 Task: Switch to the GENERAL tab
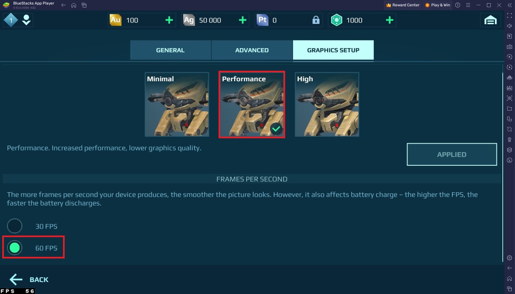click(170, 50)
